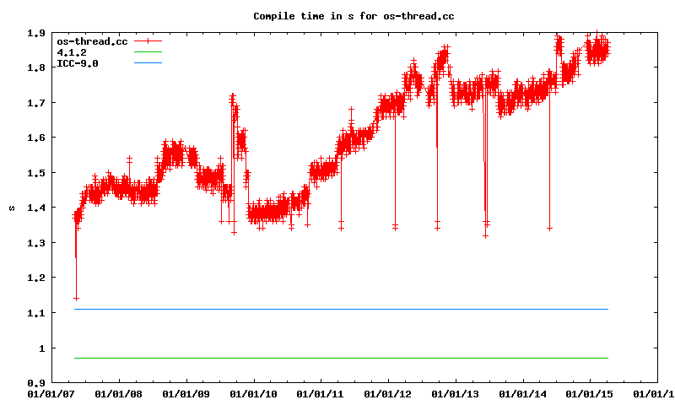Viewport: 675px width, 405px height.
Task: Click the blue horizontal ICC-9.0 reference line in the plot
Action: tap(337, 310)
